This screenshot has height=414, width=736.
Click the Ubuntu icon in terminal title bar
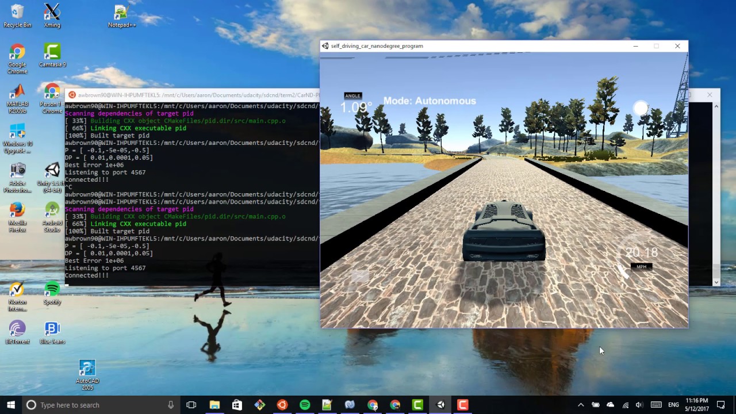point(71,95)
